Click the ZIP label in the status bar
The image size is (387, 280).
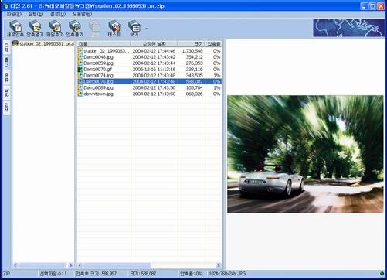[x=6, y=274]
